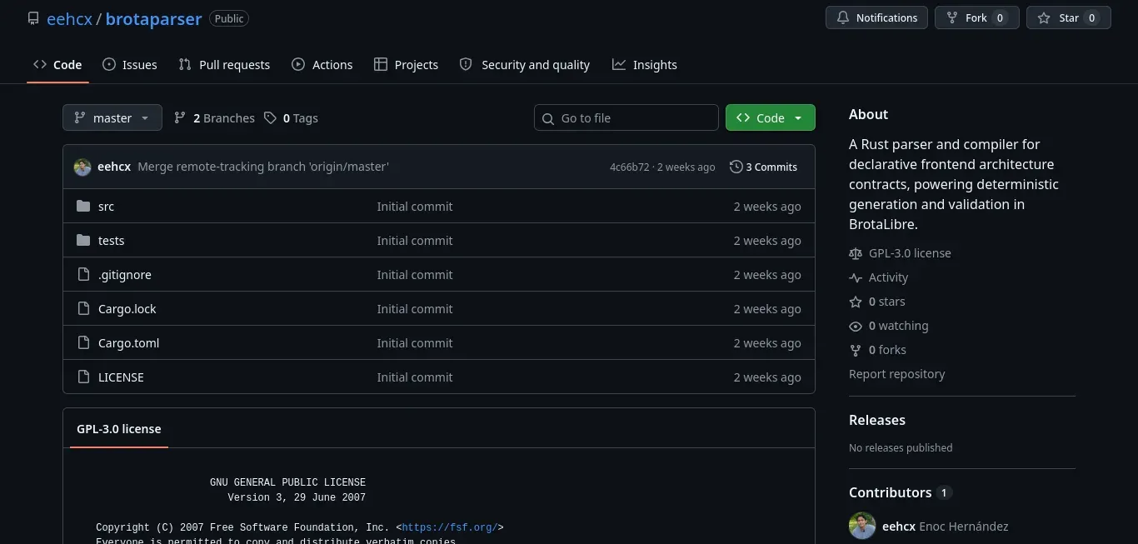Open the https://fsf.org/ link
1138x544 pixels.
tap(450, 527)
